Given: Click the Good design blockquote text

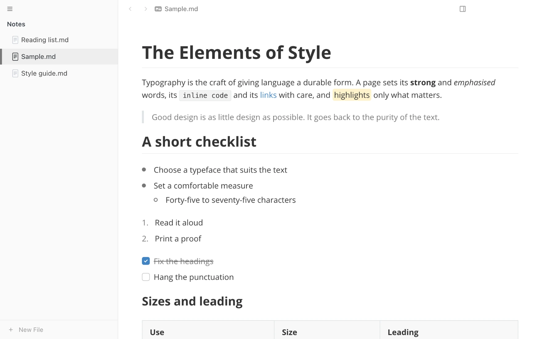Looking at the screenshot, I should point(296,117).
